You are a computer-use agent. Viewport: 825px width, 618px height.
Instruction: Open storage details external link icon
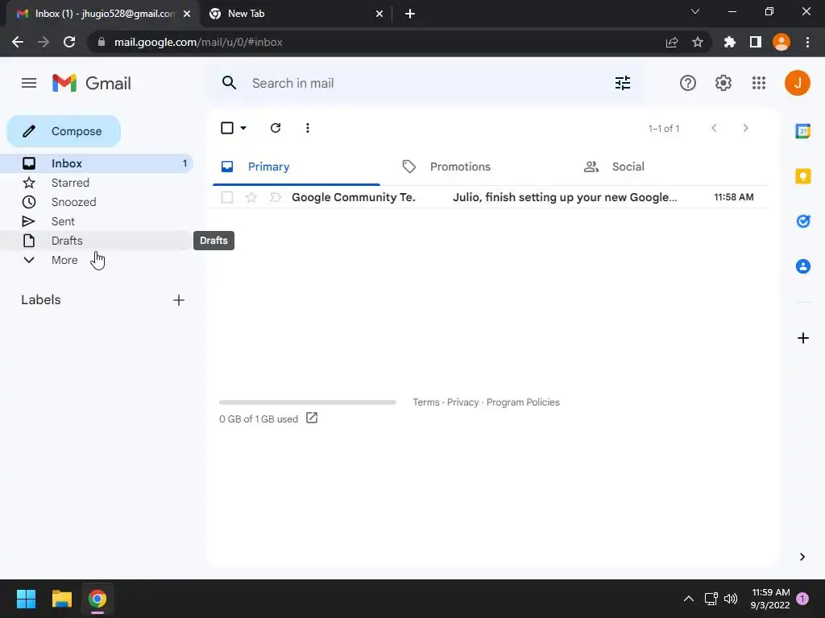tap(312, 418)
